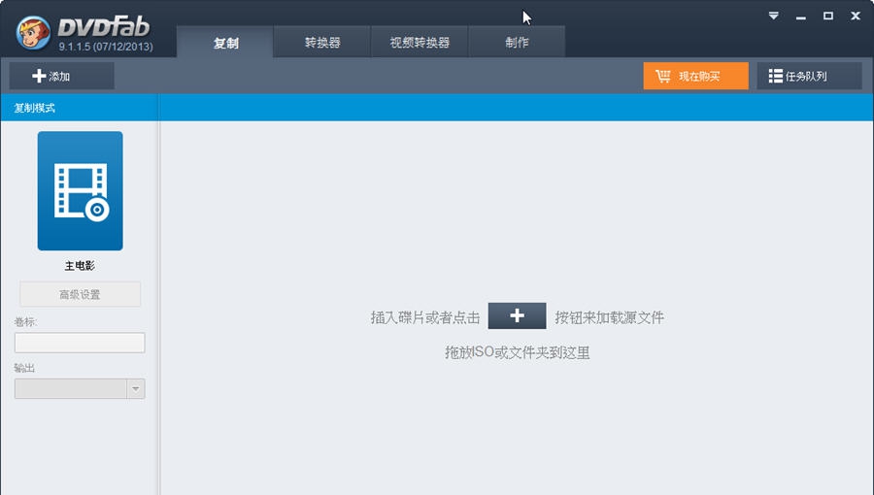Image resolution: width=874 pixels, height=495 pixels.
Task: Click the 拖放ISO或文件夹到这里 hint text
Action: click(517, 352)
